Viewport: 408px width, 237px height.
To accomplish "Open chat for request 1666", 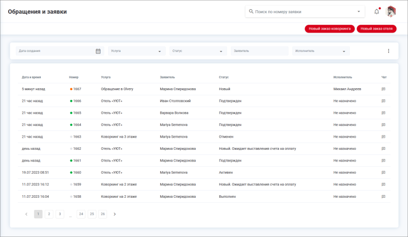I will click(384, 101).
